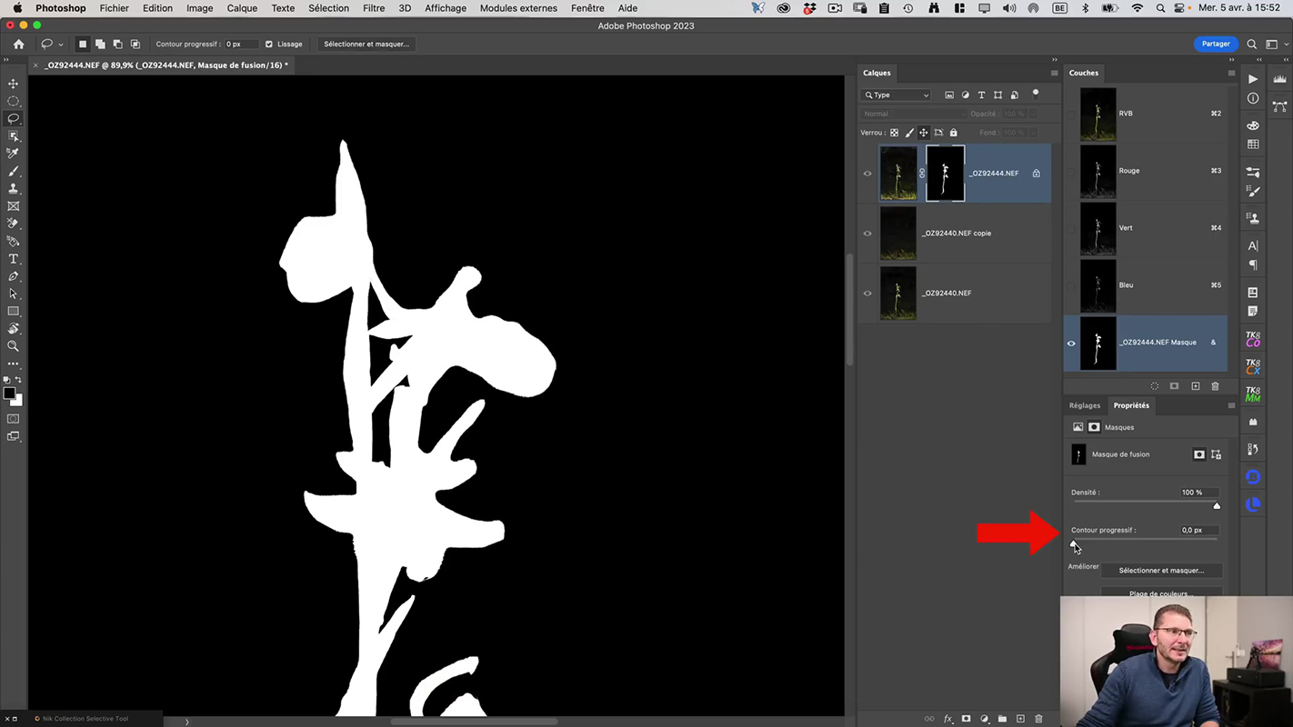Viewport: 1293px width, 727px height.
Task: Select the Move tool
Action: click(13, 84)
